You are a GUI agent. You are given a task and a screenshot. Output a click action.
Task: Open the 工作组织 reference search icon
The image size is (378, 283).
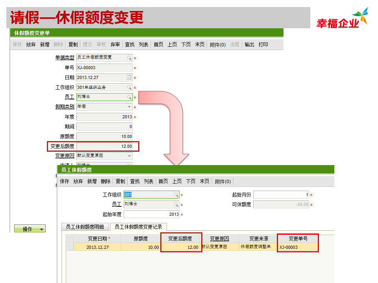129,87
